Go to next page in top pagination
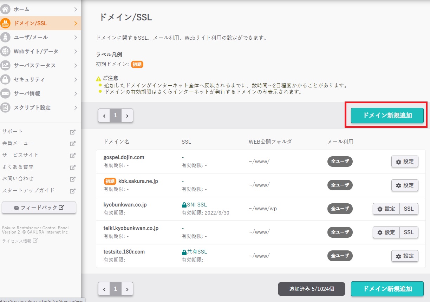Viewport: 430px width, 302px height. click(127, 115)
